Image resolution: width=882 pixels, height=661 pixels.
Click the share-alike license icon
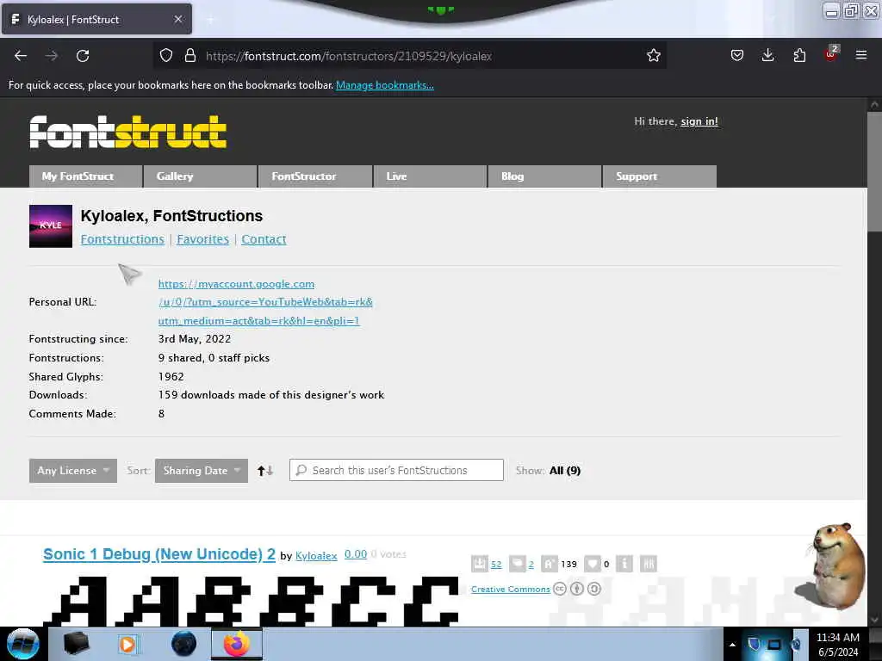click(x=594, y=589)
